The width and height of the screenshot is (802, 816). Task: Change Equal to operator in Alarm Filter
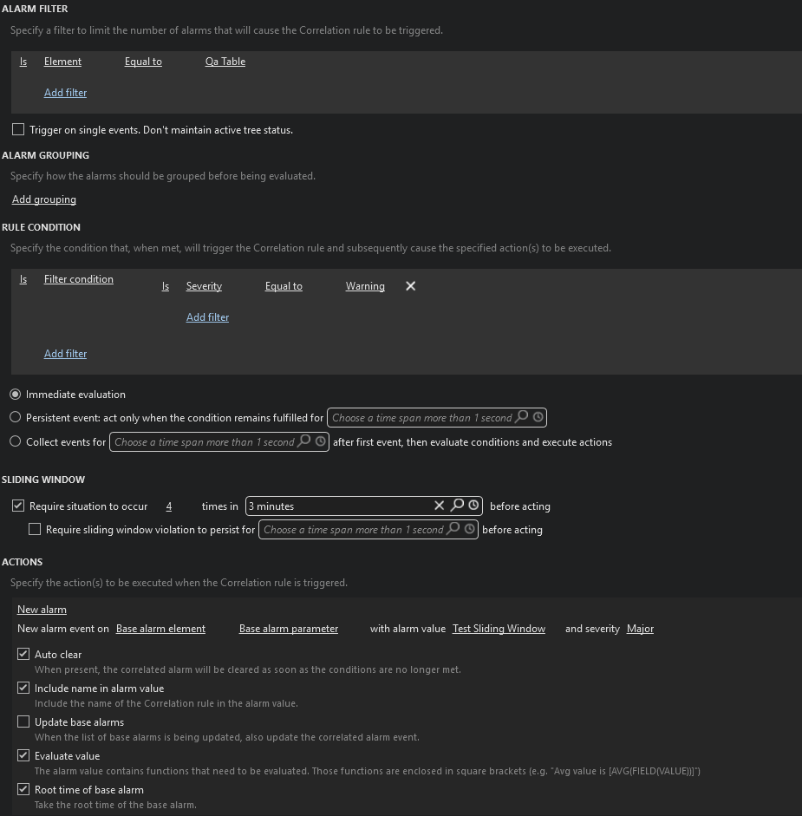click(143, 62)
